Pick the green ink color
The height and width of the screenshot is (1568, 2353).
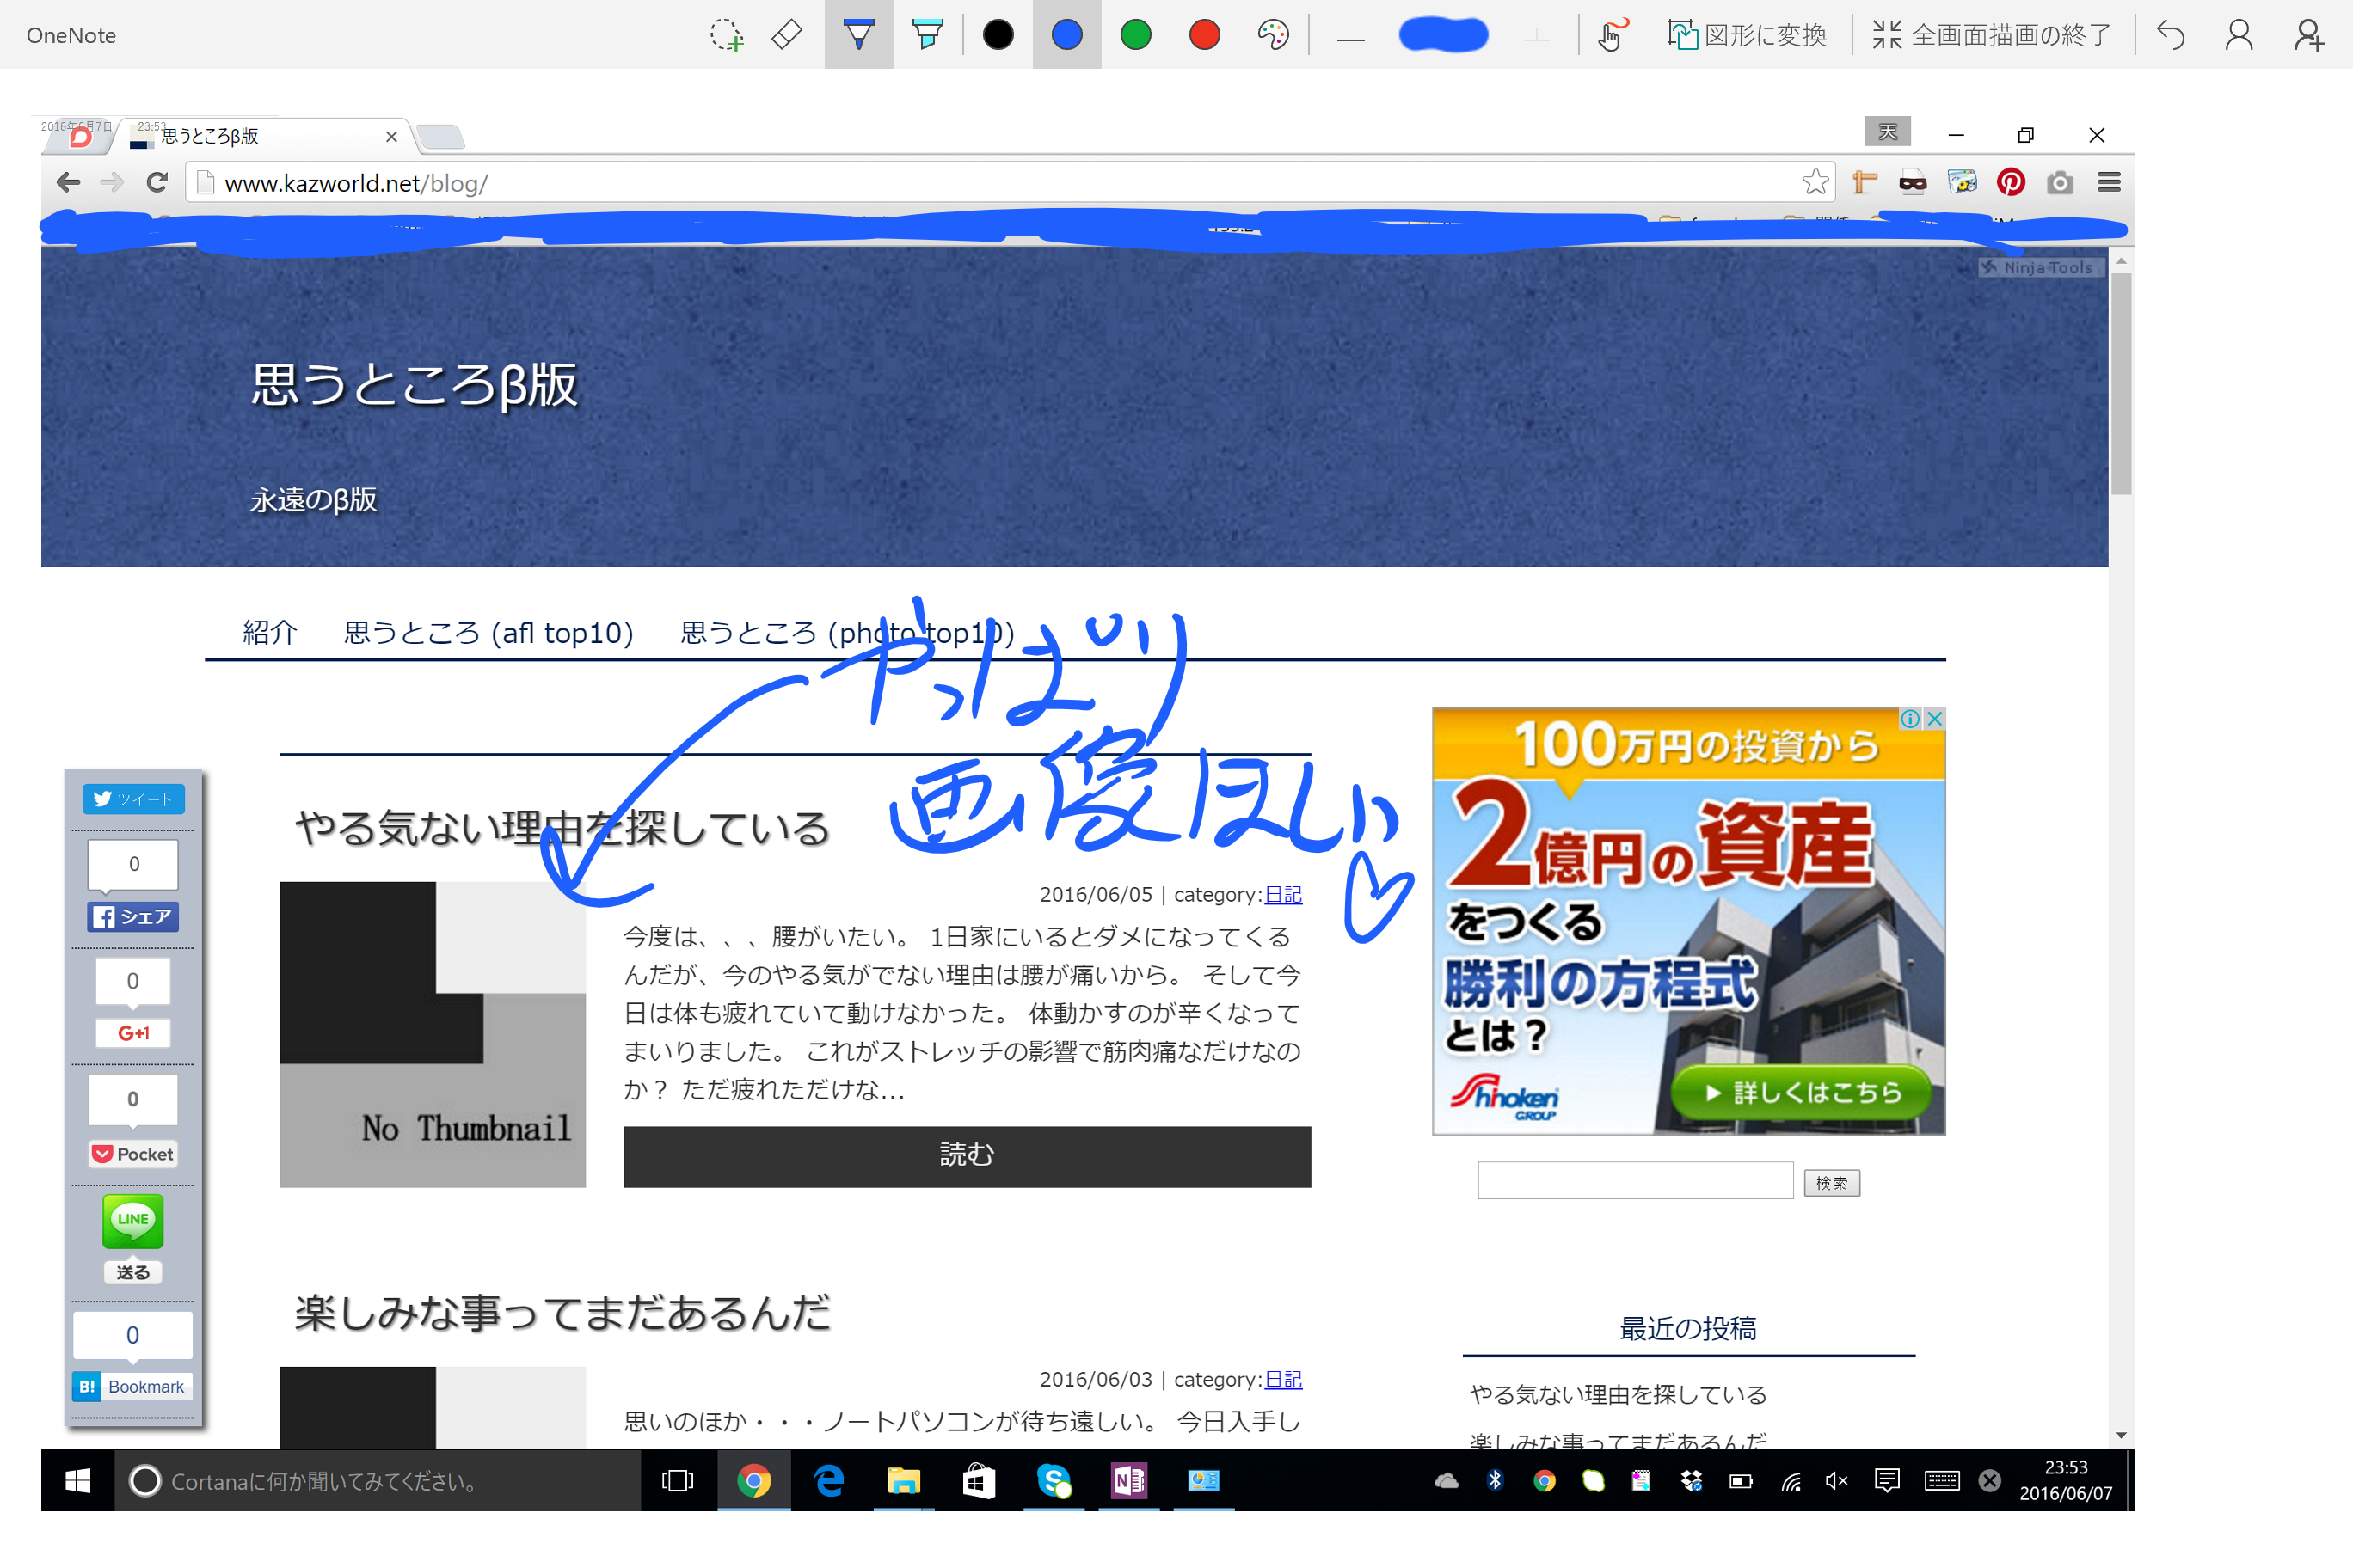[x=1135, y=35]
